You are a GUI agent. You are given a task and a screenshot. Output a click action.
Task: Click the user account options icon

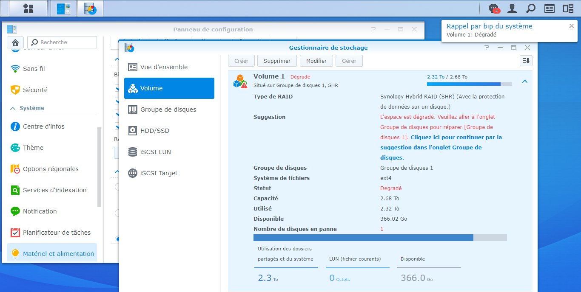[x=512, y=8]
